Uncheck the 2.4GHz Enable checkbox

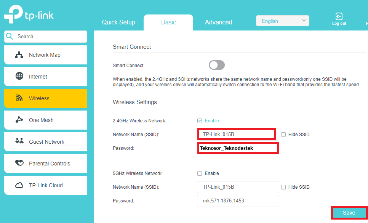click(200, 120)
